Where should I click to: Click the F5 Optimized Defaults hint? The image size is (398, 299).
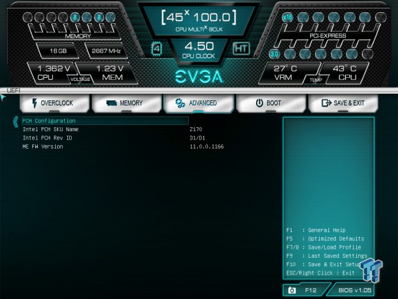click(325, 239)
